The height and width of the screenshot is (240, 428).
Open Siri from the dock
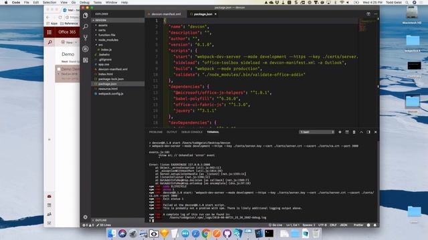122,233
